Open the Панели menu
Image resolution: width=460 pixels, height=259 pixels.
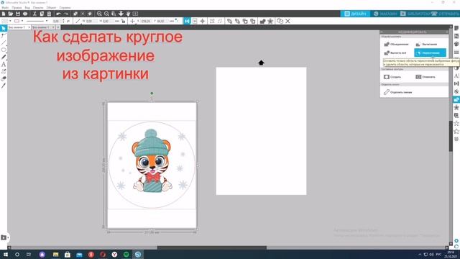click(38, 8)
